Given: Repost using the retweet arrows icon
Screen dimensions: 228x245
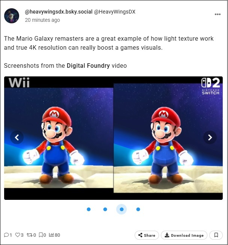Looking at the screenshot, I should 29,235.
